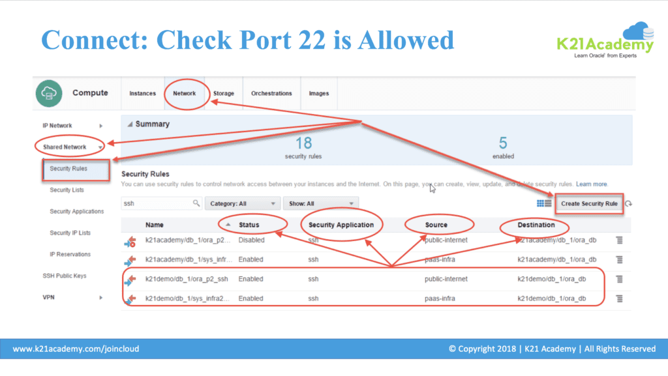Follow the Learn more link

click(x=592, y=184)
